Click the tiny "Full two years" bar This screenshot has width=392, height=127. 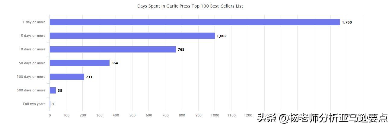click(x=50, y=104)
